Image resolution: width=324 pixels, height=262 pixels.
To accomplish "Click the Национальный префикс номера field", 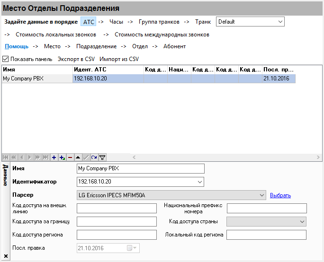I will (x=267, y=209).
